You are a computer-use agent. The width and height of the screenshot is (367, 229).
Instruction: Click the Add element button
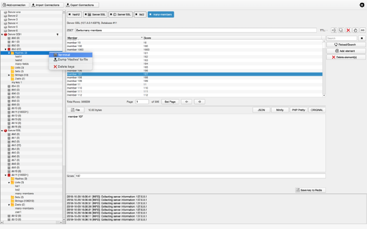(x=346, y=51)
